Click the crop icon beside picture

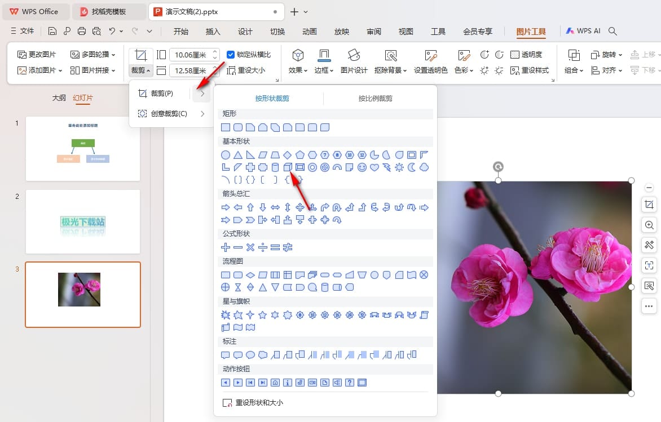coord(649,205)
